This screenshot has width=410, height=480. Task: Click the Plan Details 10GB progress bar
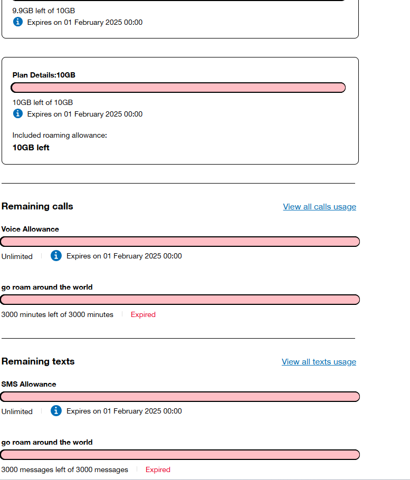(178, 88)
